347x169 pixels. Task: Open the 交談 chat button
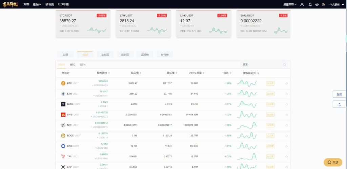pyautogui.click(x=333, y=162)
